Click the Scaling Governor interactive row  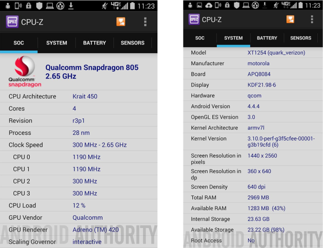click(x=79, y=241)
